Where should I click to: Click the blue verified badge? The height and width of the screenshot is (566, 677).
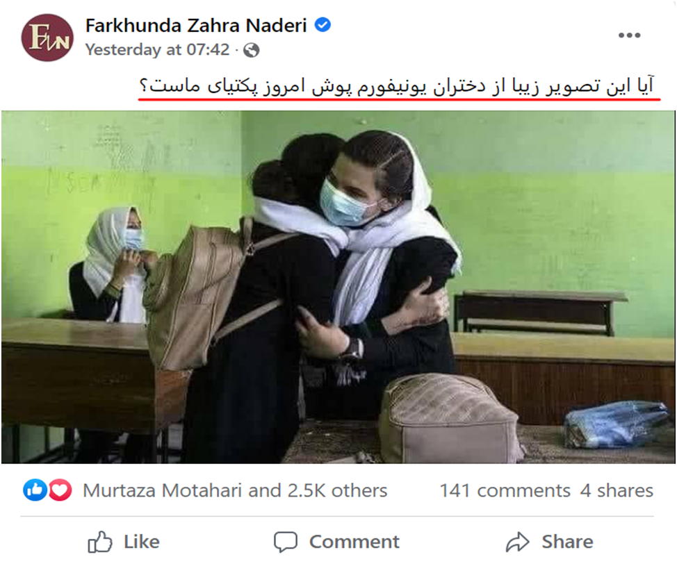(323, 25)
